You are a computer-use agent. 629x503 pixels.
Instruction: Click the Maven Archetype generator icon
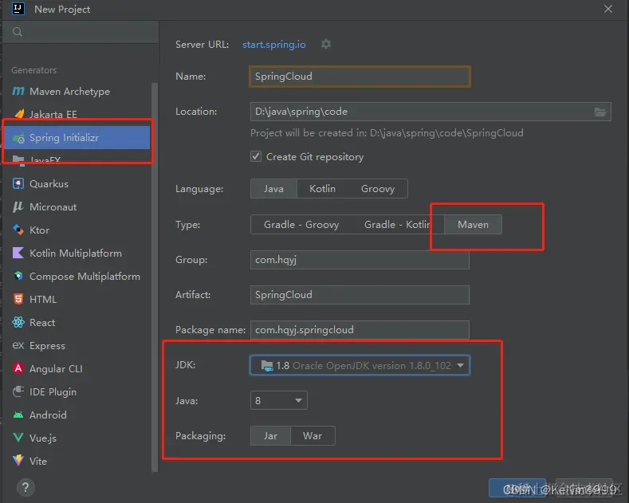click(18, 92)
